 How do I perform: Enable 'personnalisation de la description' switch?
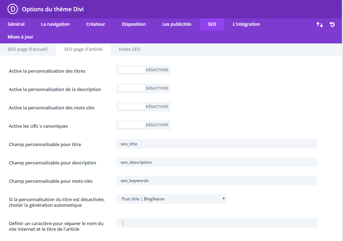click(143, 88)
